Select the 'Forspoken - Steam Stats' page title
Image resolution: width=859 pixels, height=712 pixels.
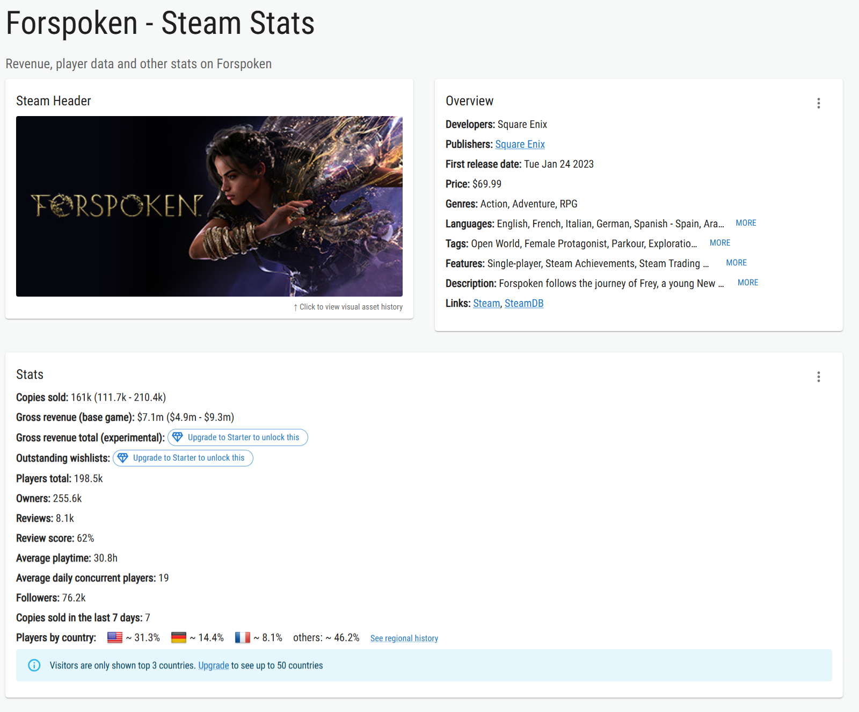tap(160, 23)
